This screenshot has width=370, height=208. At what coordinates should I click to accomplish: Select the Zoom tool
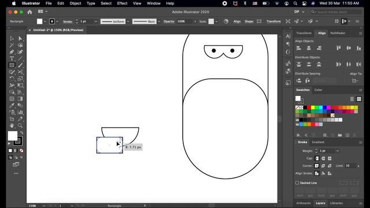pos(20,126)
